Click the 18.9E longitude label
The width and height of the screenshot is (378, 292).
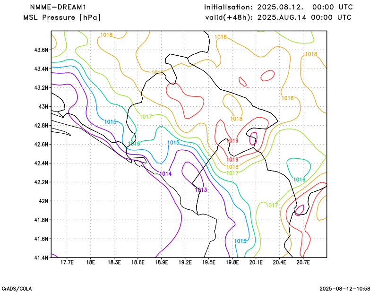tap(161, 262)
